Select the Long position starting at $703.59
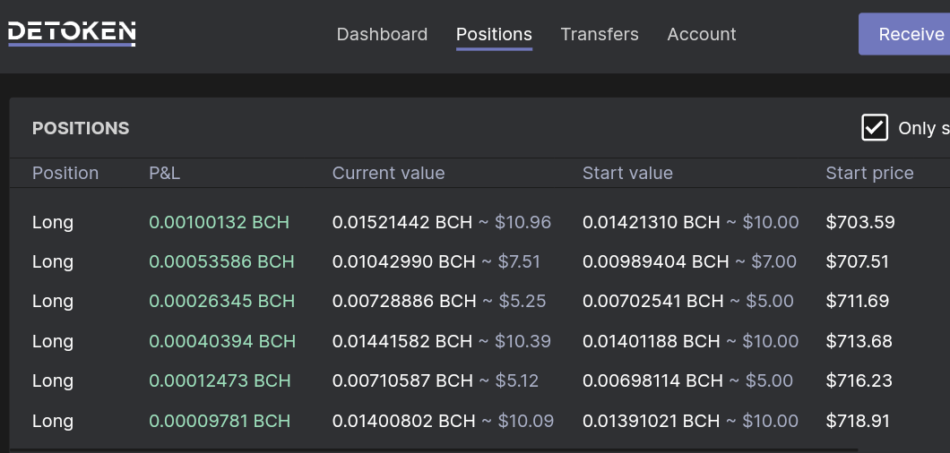This screenshot has width=950, height=453. [479, 222]
